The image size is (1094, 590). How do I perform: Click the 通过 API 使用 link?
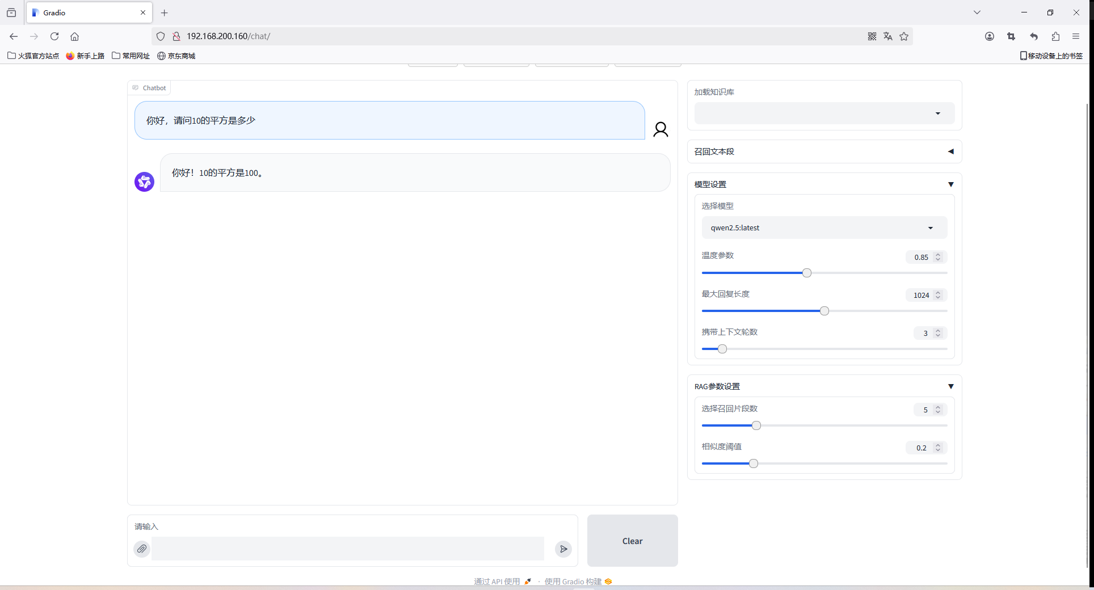click(x=502, y=581)
